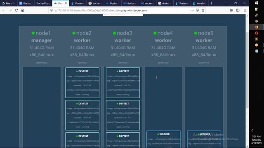Select the node4 heading

(x=165, y=33)
